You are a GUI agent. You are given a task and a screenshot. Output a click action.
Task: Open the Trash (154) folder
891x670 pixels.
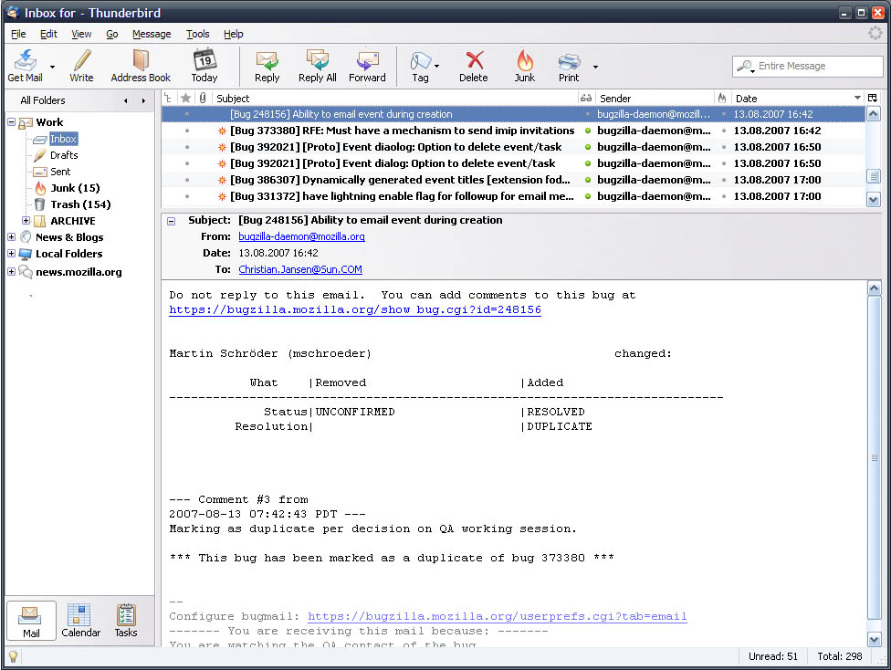(80, 204)
